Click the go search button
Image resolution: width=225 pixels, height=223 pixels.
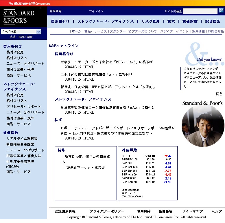[x=221, y=11]
